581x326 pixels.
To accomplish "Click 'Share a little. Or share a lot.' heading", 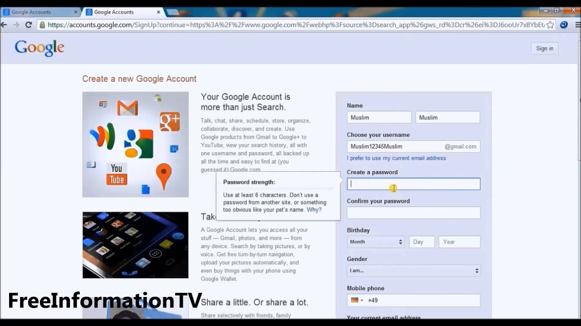I will [x=254, y=302].
